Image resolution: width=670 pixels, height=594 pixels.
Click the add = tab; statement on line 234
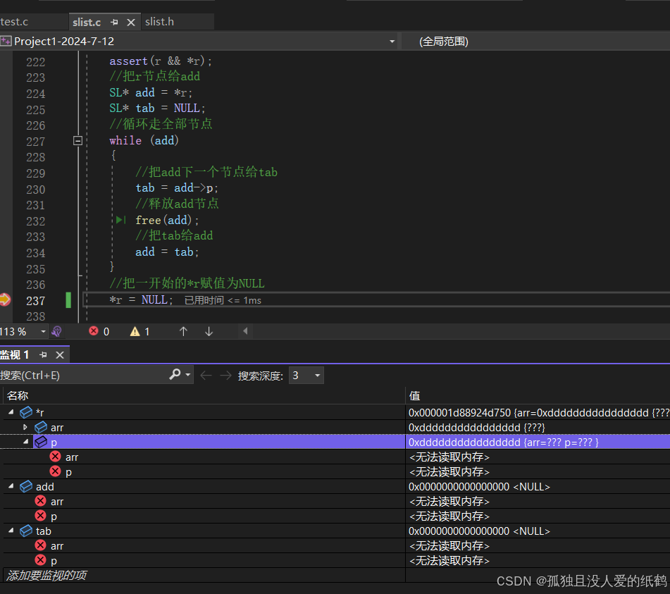pyautogui.click(x=167, y=252)
